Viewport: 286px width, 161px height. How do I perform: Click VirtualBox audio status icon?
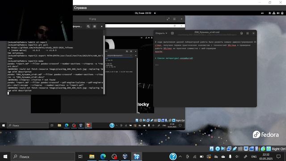point(223,149)
